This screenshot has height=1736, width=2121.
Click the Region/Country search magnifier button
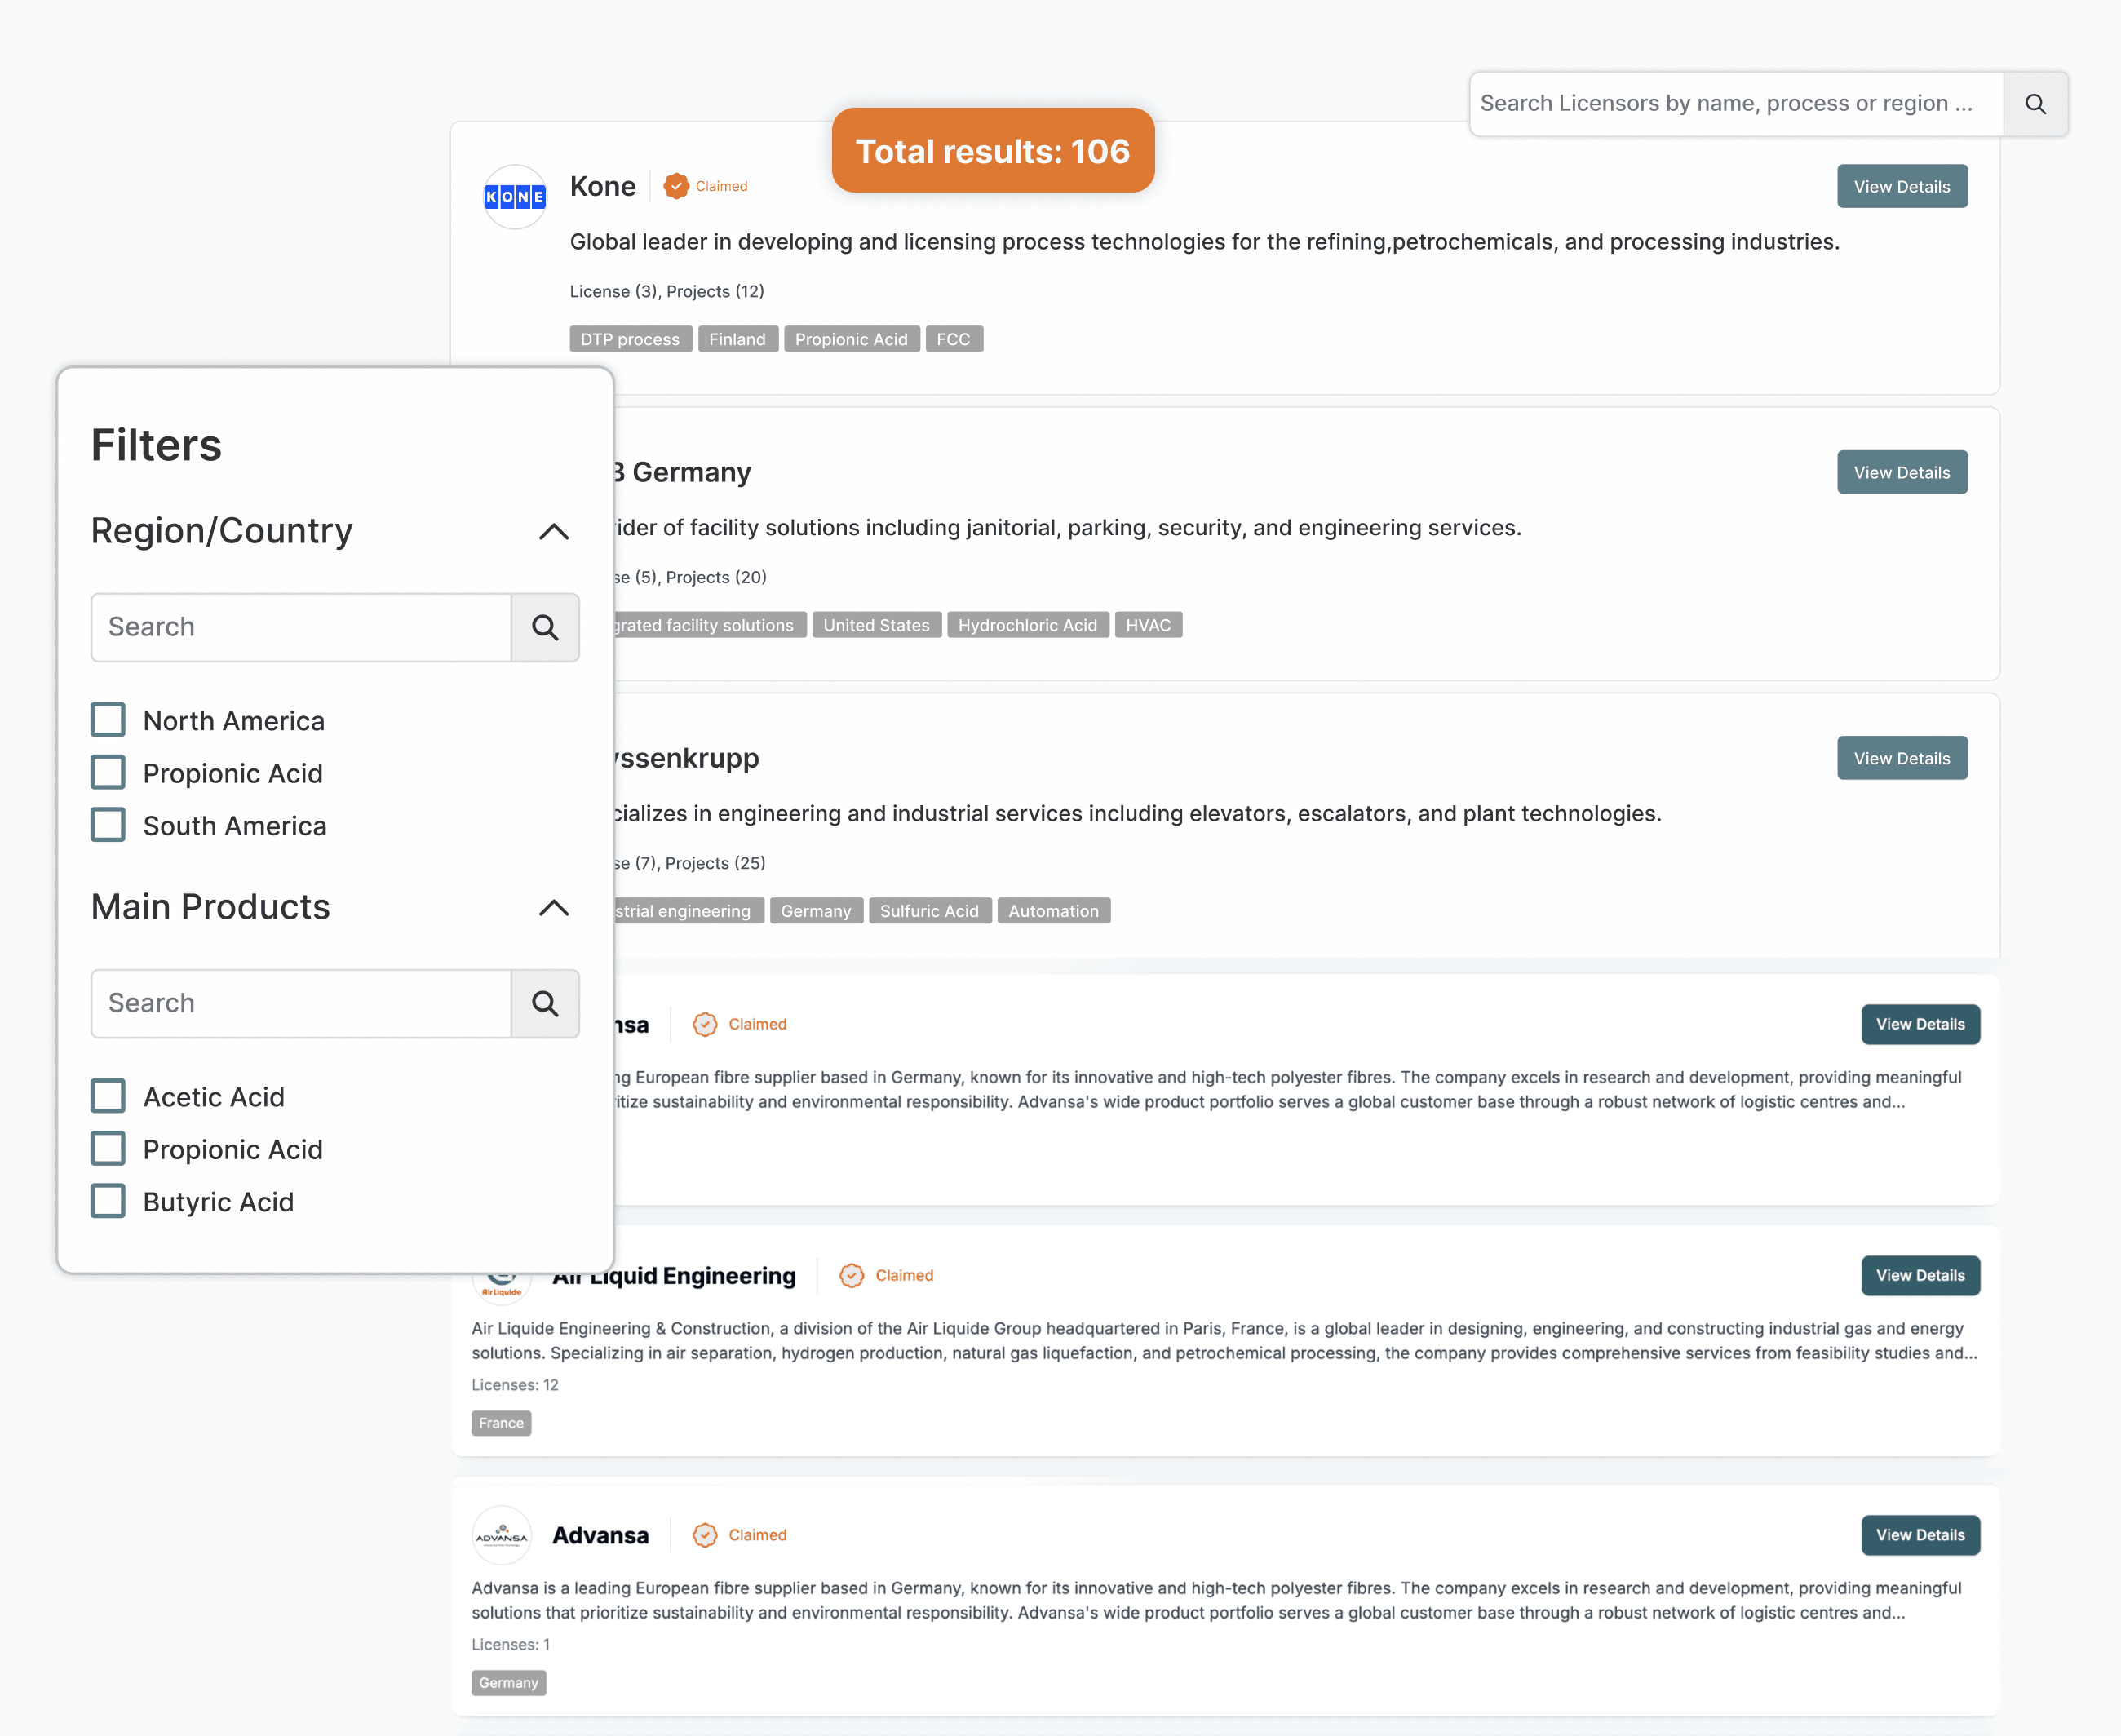click(545, 627)
